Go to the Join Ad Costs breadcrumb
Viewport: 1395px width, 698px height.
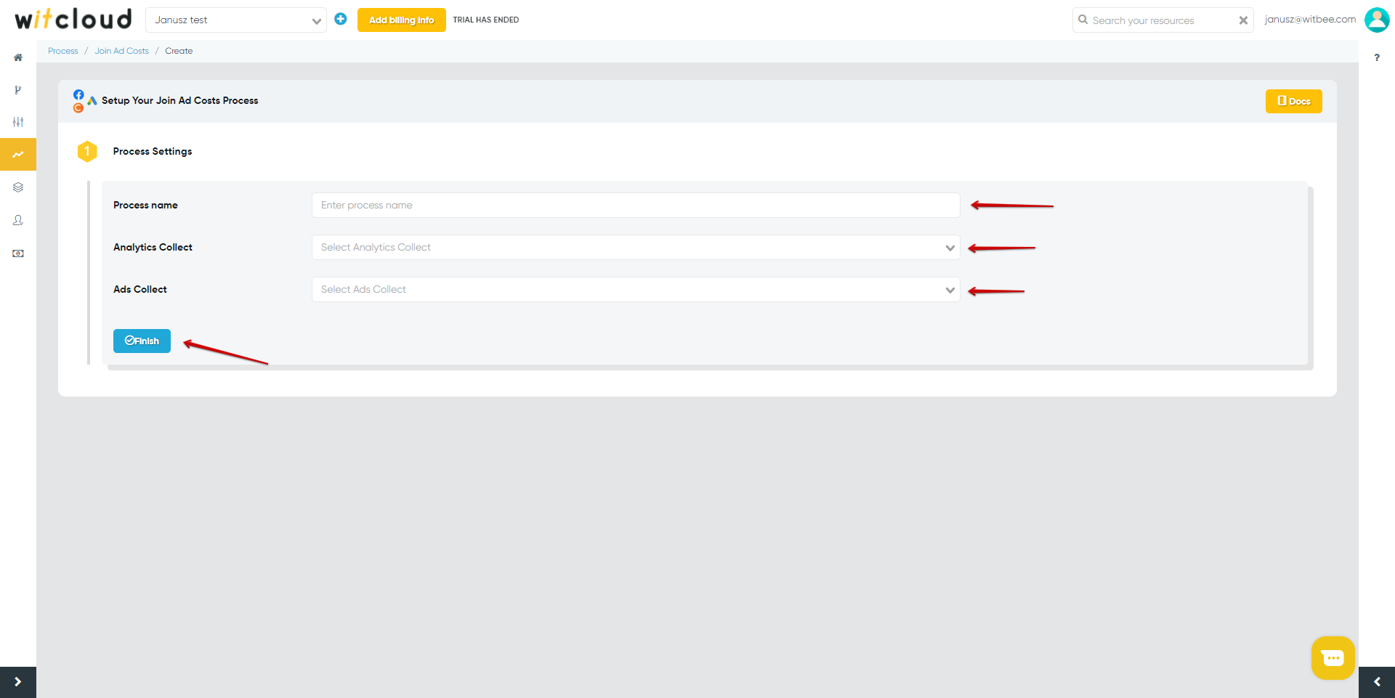click(x=121, y=51)
